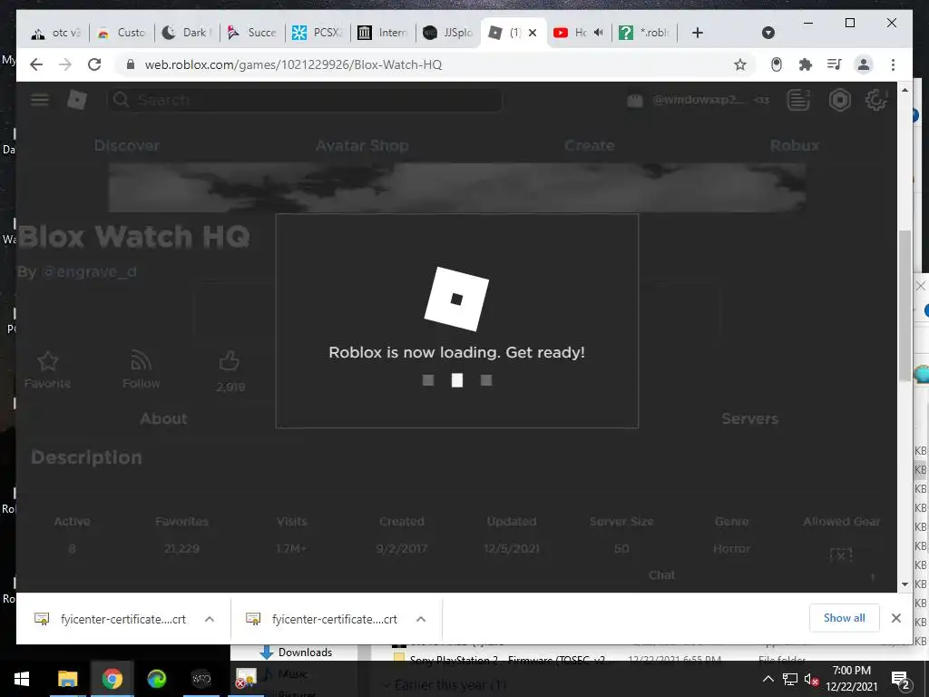The width and height of the screenshot is (929, 697).
Task: Open creator @engrave_d profile link
Action: [90, 272]
